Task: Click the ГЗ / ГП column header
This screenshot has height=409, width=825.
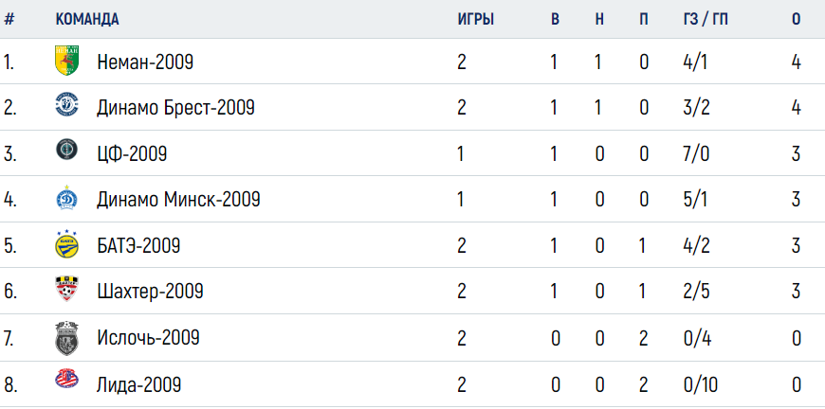Action: [x=706, y=20]
